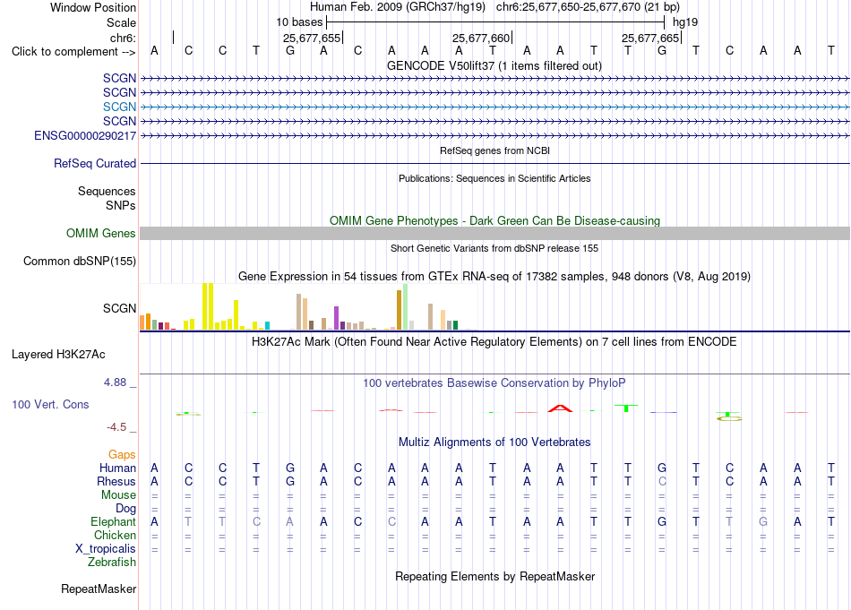851x610 pixels.
Task: Click position marker 25,677,655
Action: pos(312,38)
